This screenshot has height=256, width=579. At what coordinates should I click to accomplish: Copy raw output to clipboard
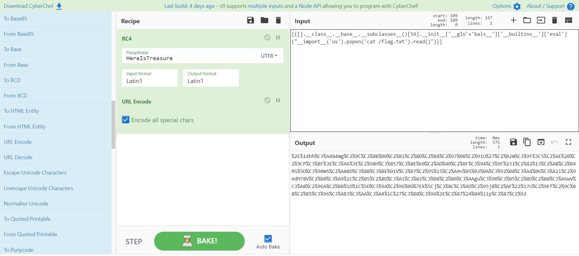click(527, 142)
